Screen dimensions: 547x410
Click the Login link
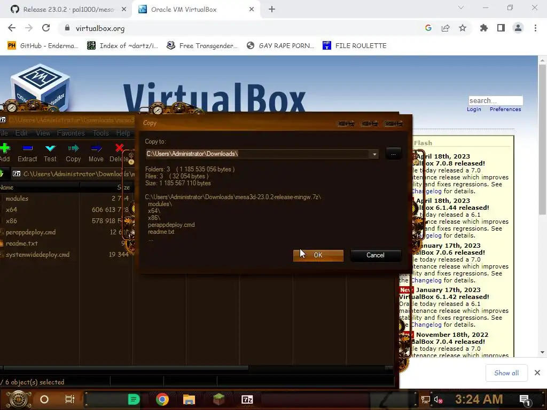coord(474,109)
